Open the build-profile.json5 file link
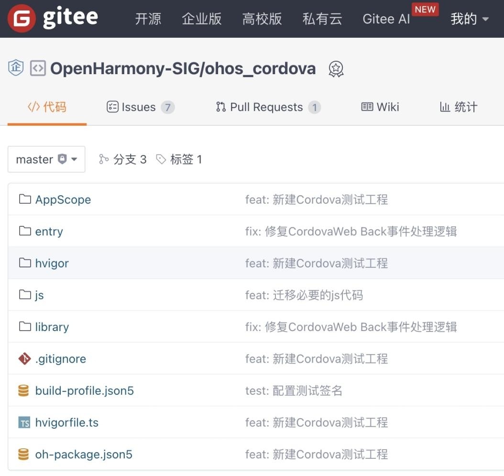The height and width of the screenshot is (476, 504). point(85,390)
